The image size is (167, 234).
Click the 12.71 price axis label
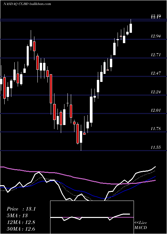(156, 54)
